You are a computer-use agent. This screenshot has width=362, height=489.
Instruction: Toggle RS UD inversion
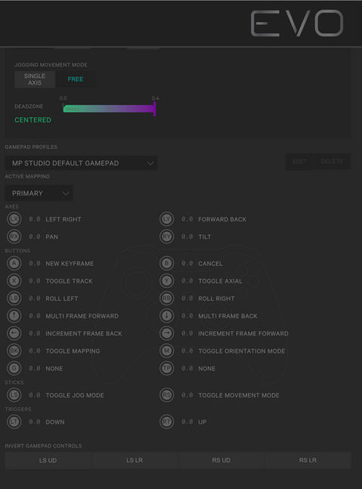221,460
